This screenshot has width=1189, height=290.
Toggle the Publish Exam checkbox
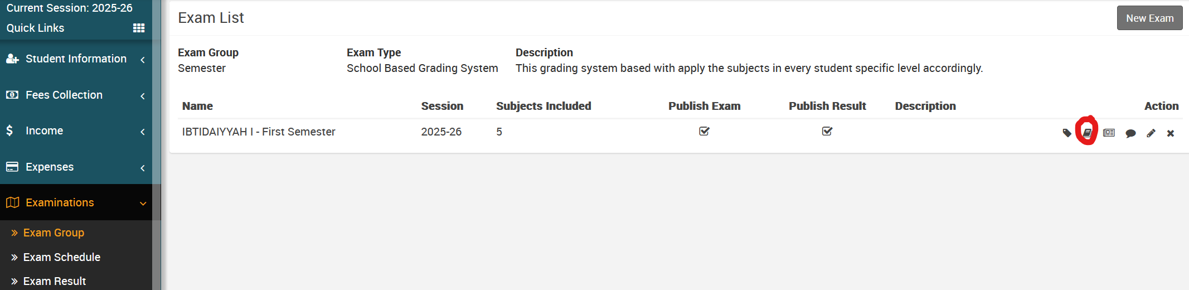[x=704, y=131]
